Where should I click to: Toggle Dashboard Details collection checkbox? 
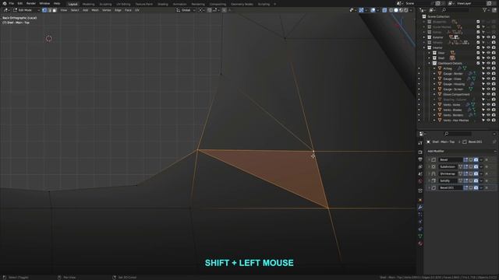(x=478, y=63)
